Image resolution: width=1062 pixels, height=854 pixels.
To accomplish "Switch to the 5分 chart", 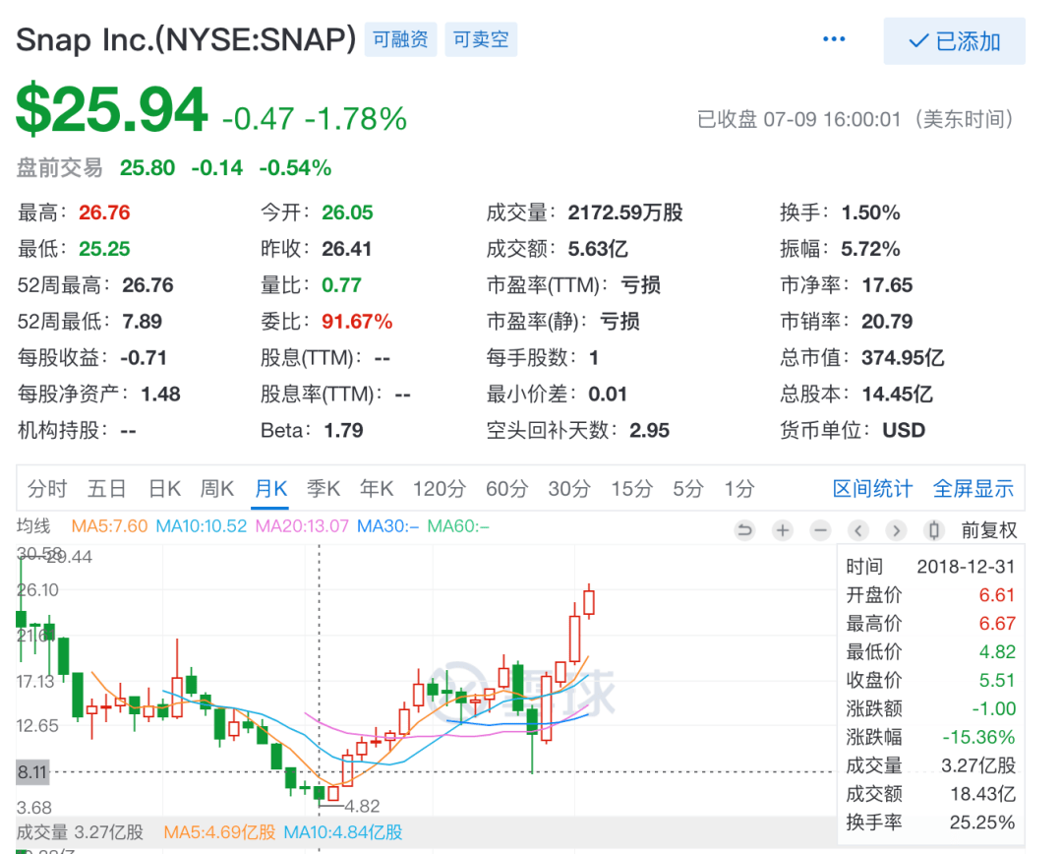I will tap(688, 489).
